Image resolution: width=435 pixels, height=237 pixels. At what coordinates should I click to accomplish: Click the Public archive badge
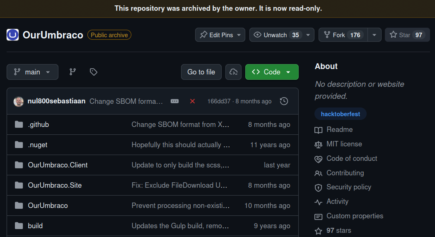click(109, 35)
